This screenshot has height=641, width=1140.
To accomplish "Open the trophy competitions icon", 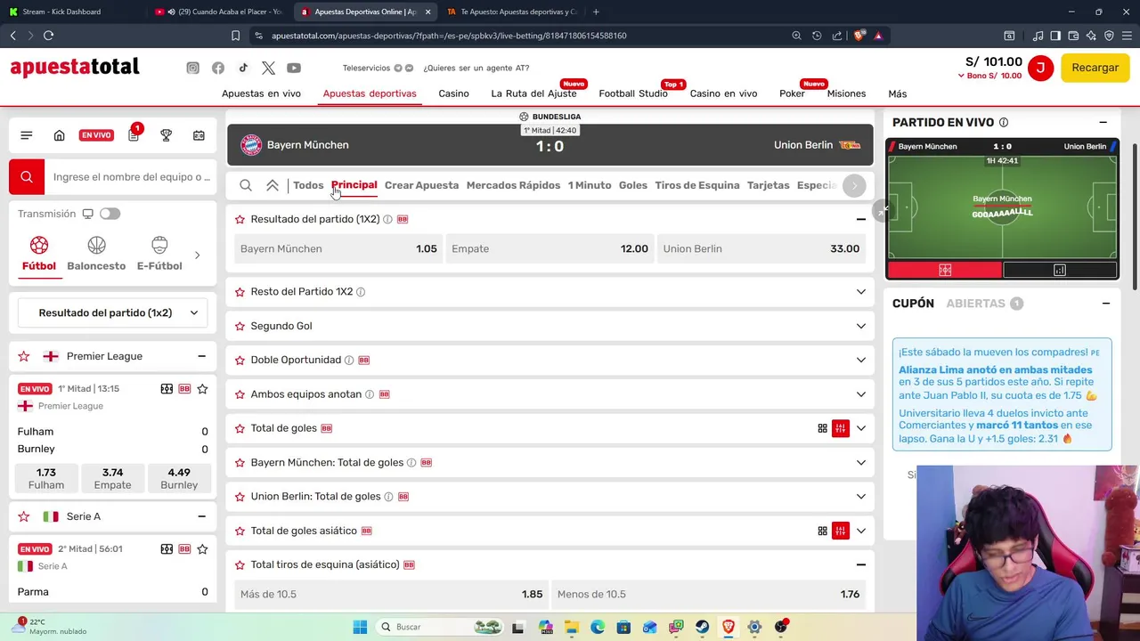I will [x=166, y=135].
